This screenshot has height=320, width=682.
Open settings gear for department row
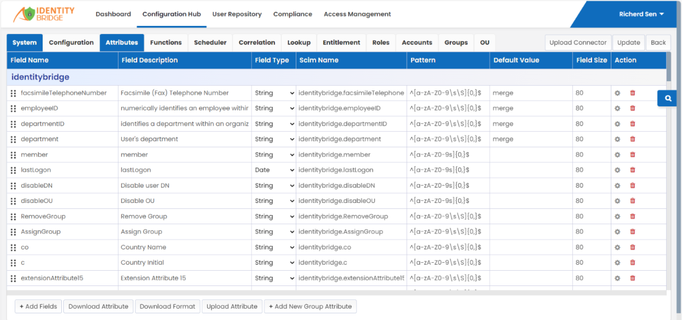click(x=617, y=139)
